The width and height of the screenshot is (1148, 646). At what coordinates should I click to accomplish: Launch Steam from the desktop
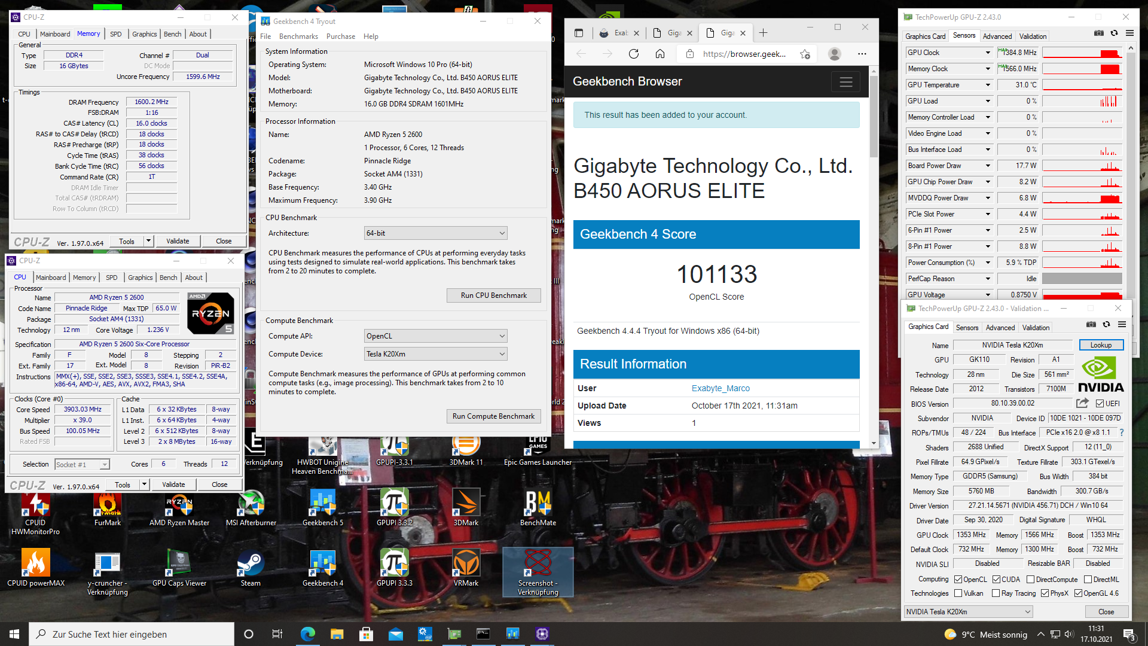(251, 568)
